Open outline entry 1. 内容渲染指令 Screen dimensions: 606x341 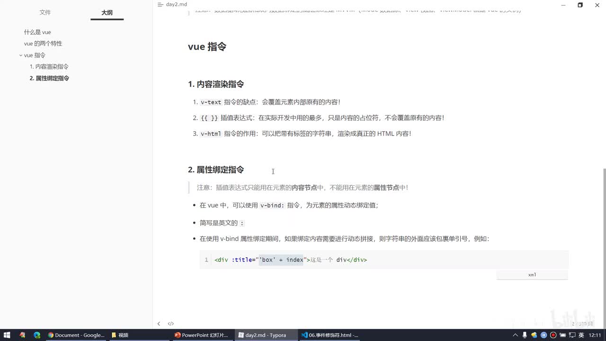[x=49, y=67]
